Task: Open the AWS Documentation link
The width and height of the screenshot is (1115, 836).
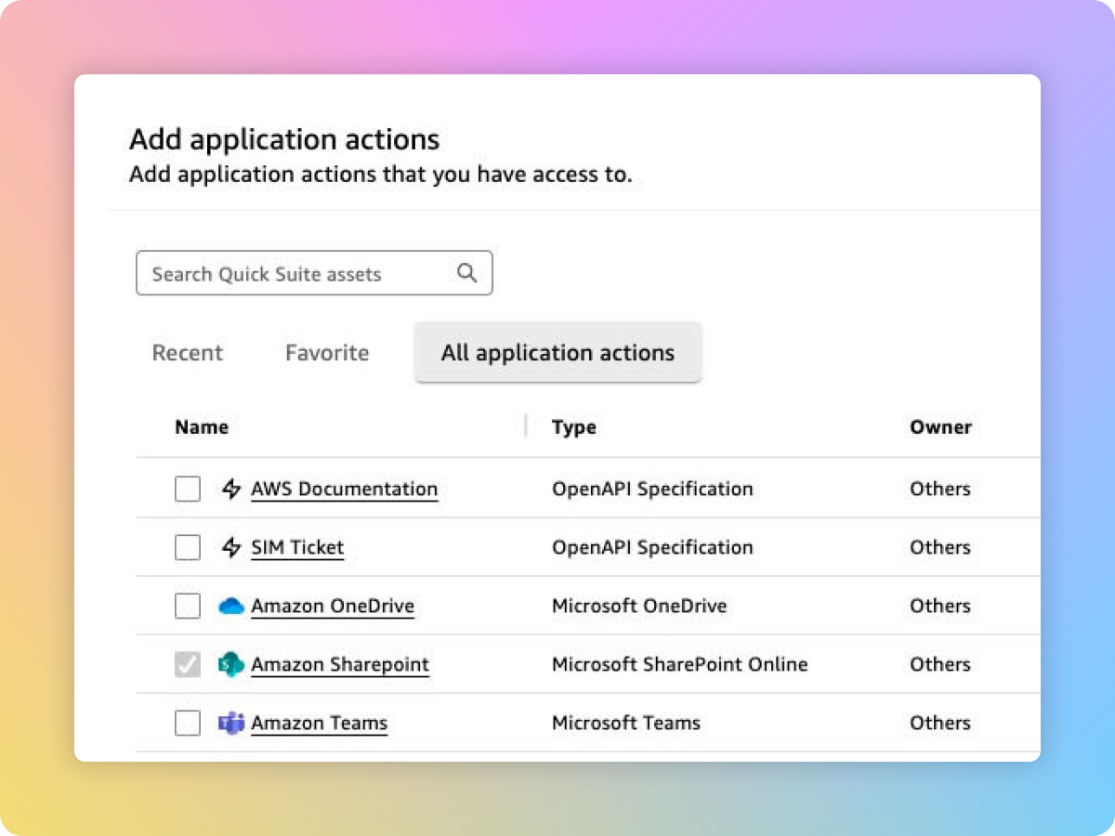Action: coord(344,489)
